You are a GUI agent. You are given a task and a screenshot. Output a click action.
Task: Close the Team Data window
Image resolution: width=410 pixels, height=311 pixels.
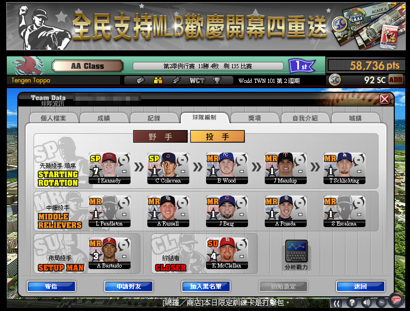[385, 100]
